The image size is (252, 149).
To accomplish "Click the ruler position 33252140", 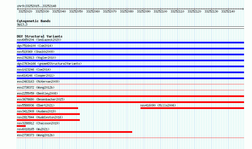I will 228,11.
